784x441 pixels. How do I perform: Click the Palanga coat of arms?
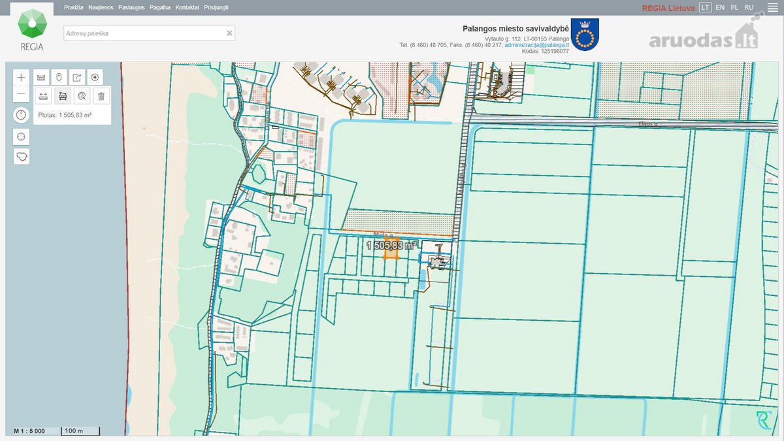585,33
